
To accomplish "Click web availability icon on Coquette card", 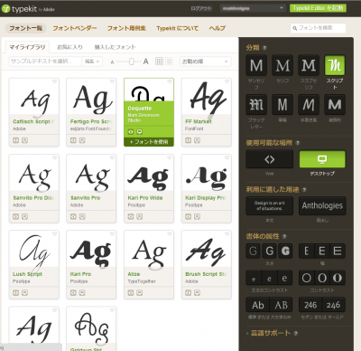I will (131, 132).
